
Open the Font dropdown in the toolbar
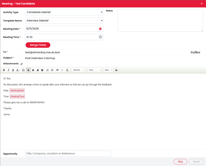tap(94, 70)
